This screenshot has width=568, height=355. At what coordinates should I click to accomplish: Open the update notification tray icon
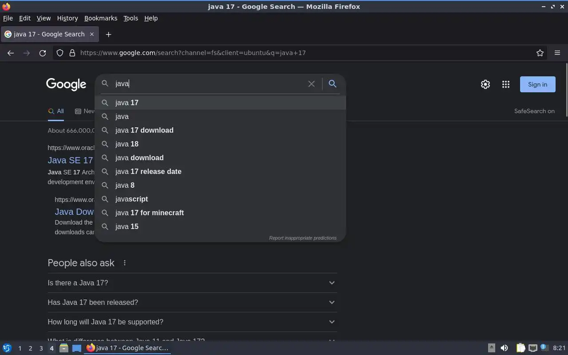click(544, 348)
